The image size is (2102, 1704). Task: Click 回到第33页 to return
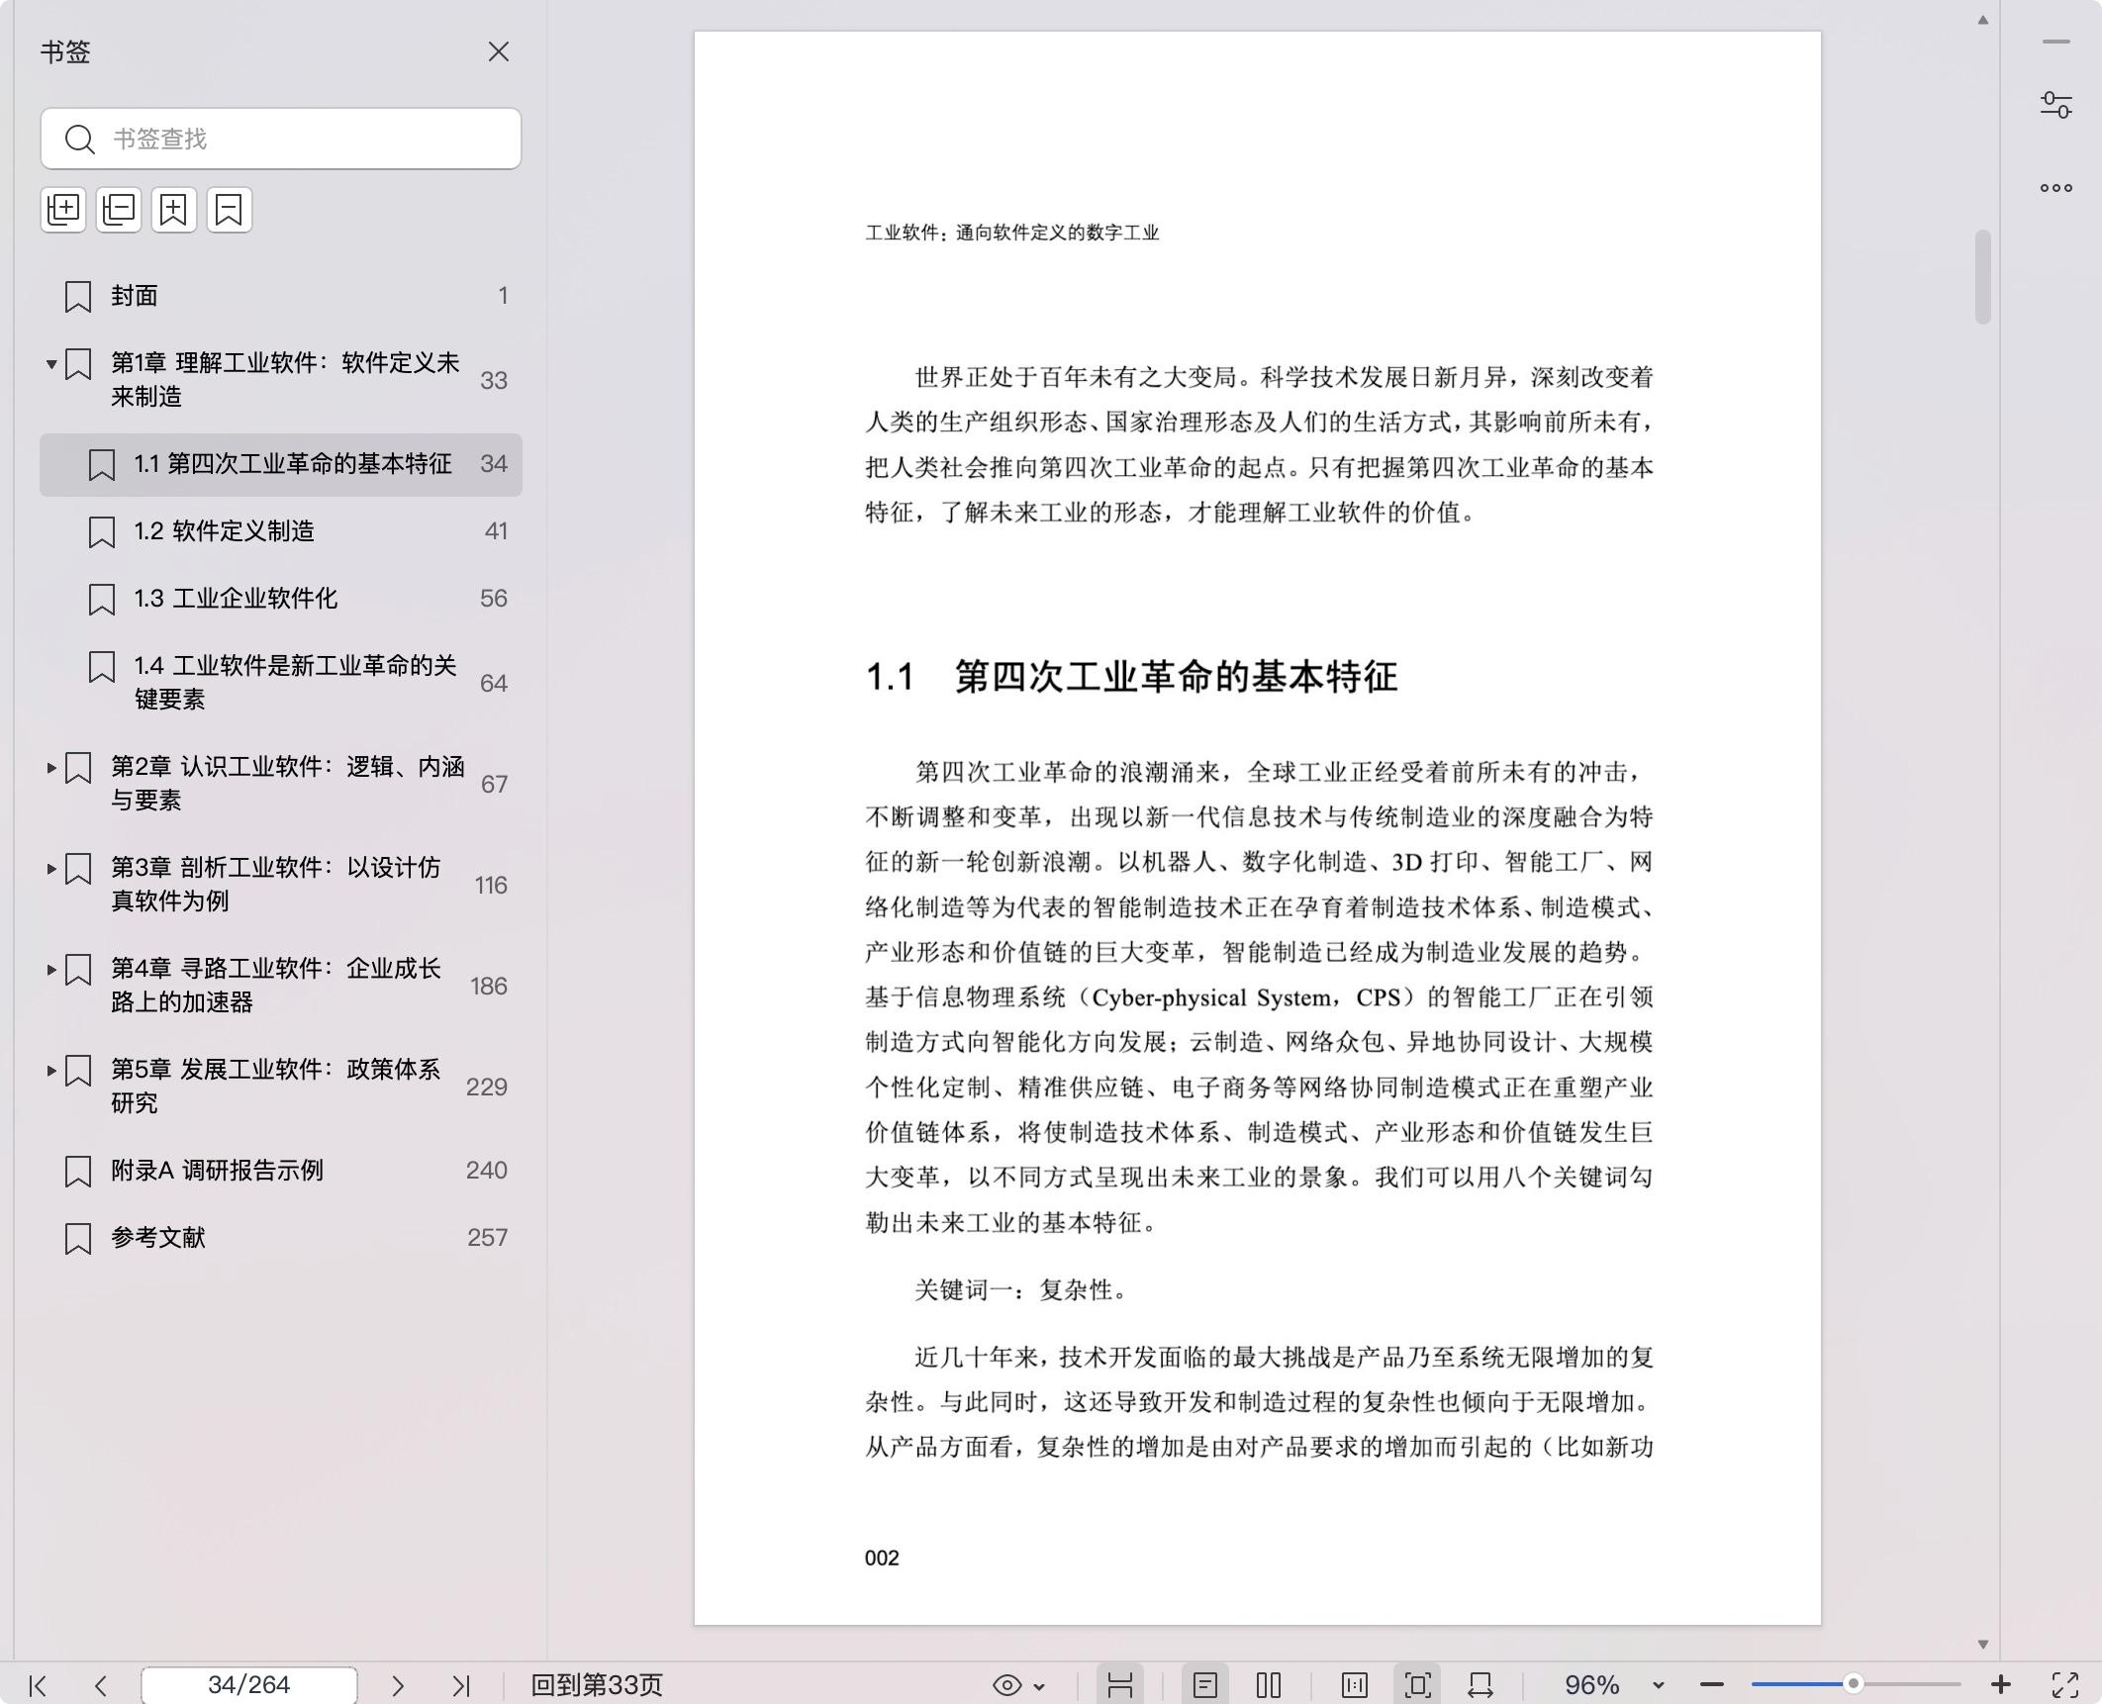click(x=597, y=1685)
